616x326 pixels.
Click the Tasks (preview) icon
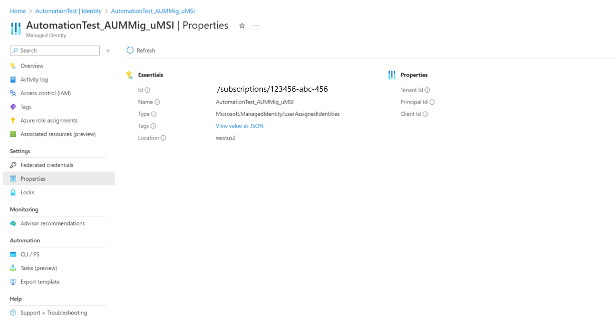pos(13,268)
